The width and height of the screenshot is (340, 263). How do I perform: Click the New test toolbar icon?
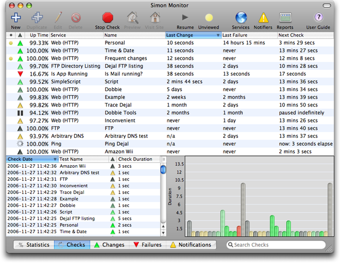(16, 17)
